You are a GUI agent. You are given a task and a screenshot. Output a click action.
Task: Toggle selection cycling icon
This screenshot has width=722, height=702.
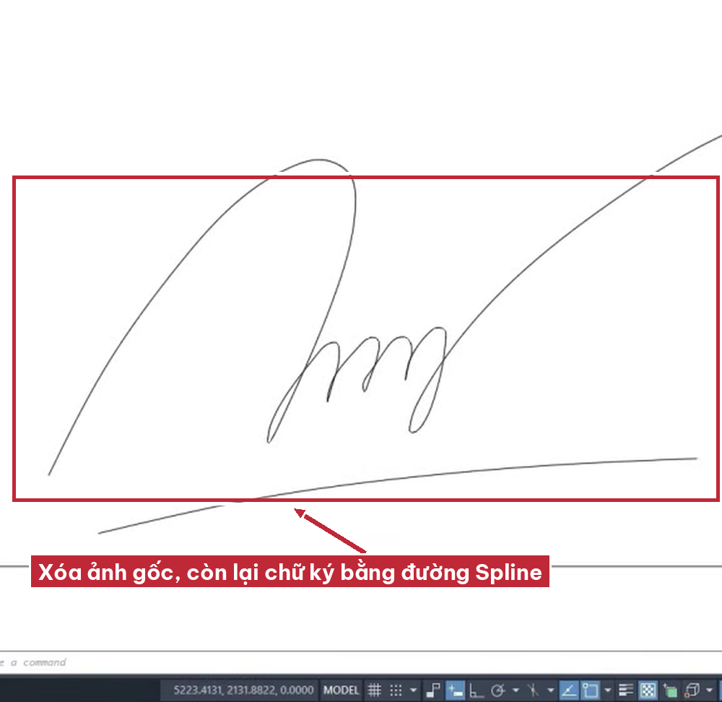coord(671,690)
